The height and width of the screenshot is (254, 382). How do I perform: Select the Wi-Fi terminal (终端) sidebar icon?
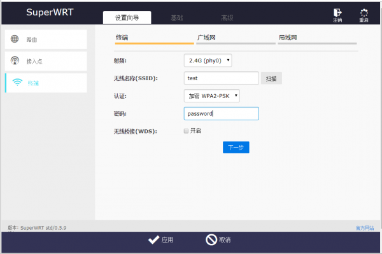[x=17, y=82]
